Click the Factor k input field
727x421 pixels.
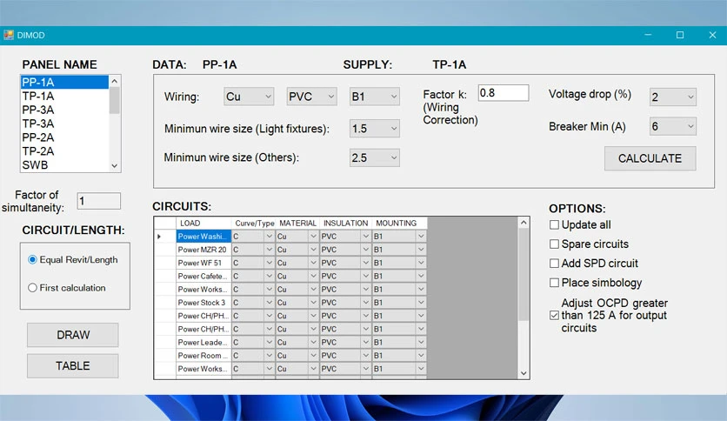(x=504, y=93)
